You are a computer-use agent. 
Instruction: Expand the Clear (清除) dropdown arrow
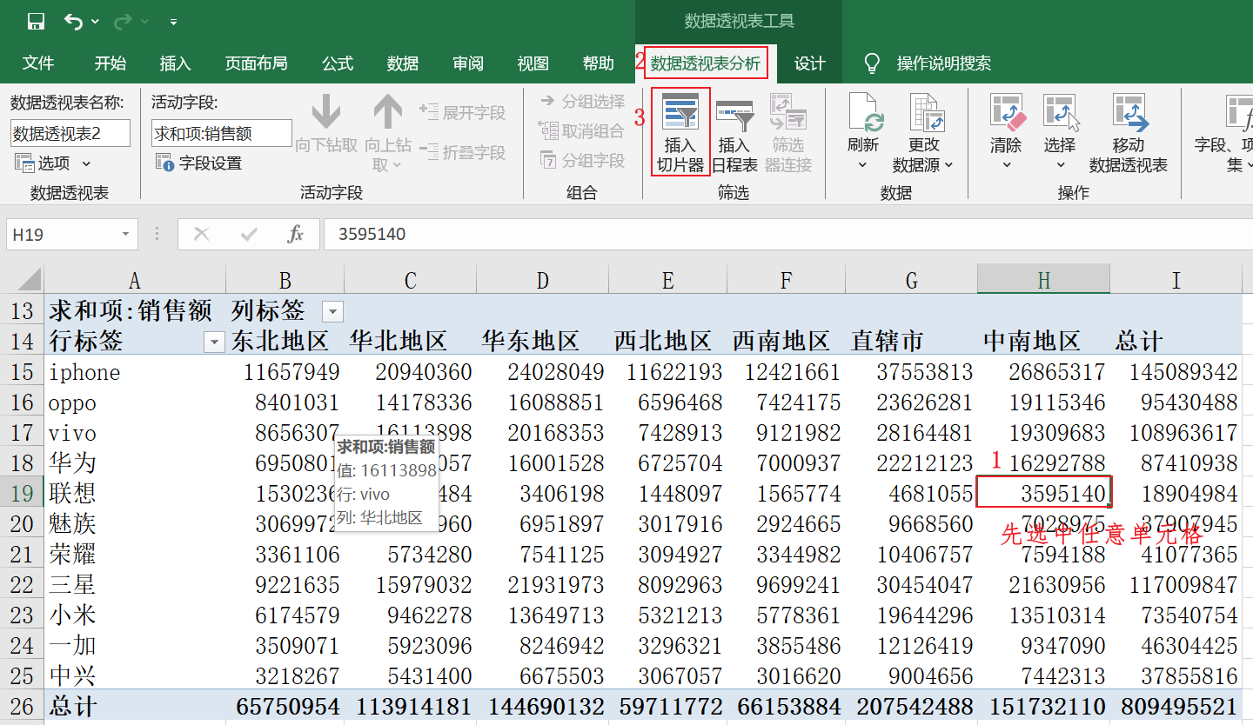coord(1006,164)
